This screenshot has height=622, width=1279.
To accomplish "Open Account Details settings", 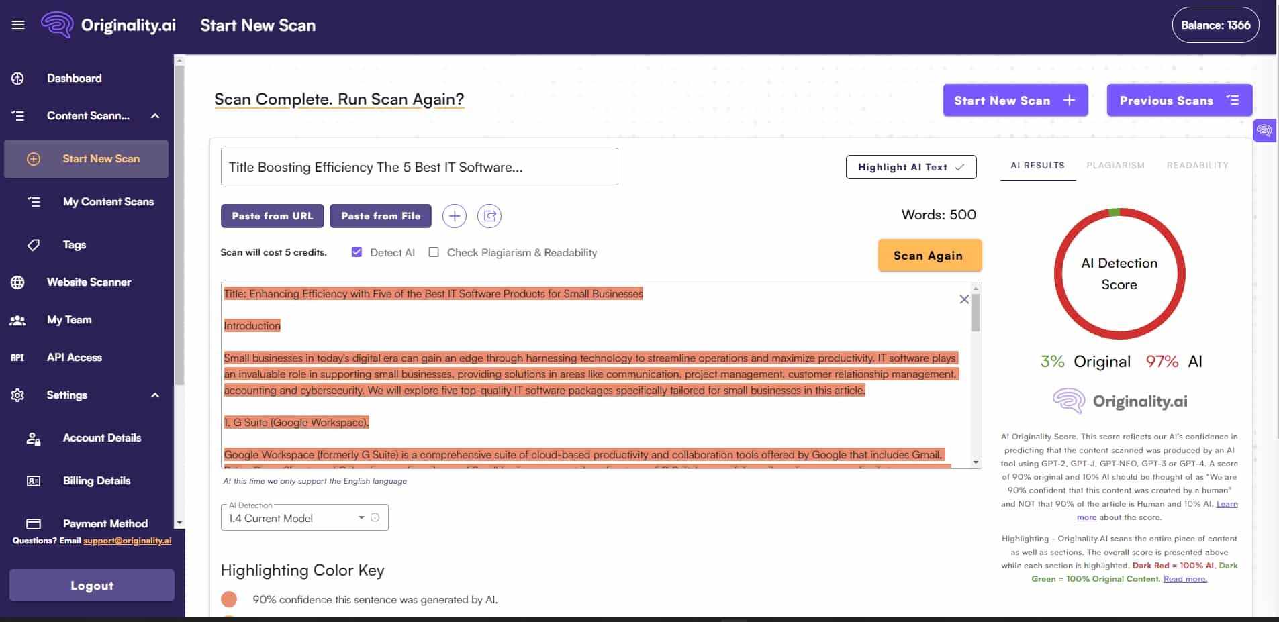I will click(102, 438).
